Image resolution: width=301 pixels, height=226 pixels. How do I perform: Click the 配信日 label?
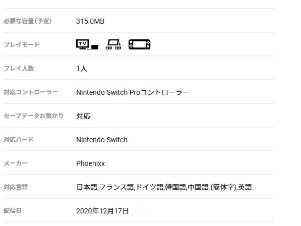coord(13,211)
